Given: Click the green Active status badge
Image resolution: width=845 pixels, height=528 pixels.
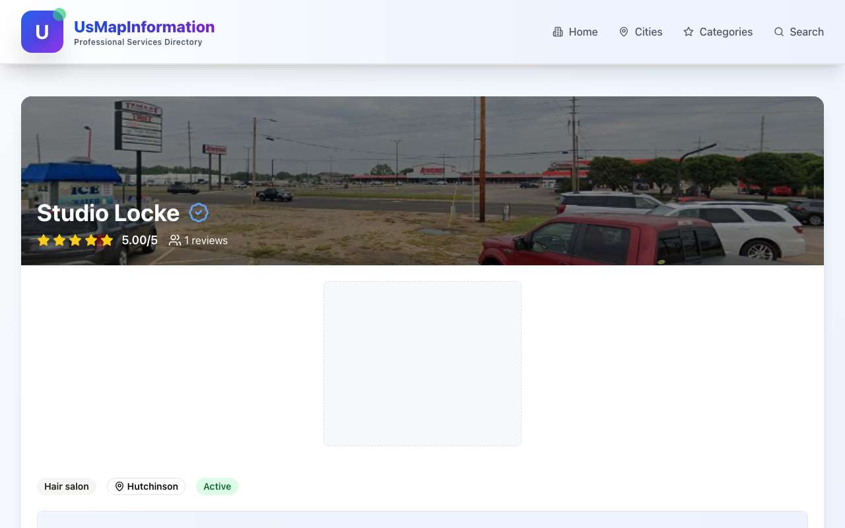Looking at the screenshot, I should pyautogui.click(x=217, y=486).
